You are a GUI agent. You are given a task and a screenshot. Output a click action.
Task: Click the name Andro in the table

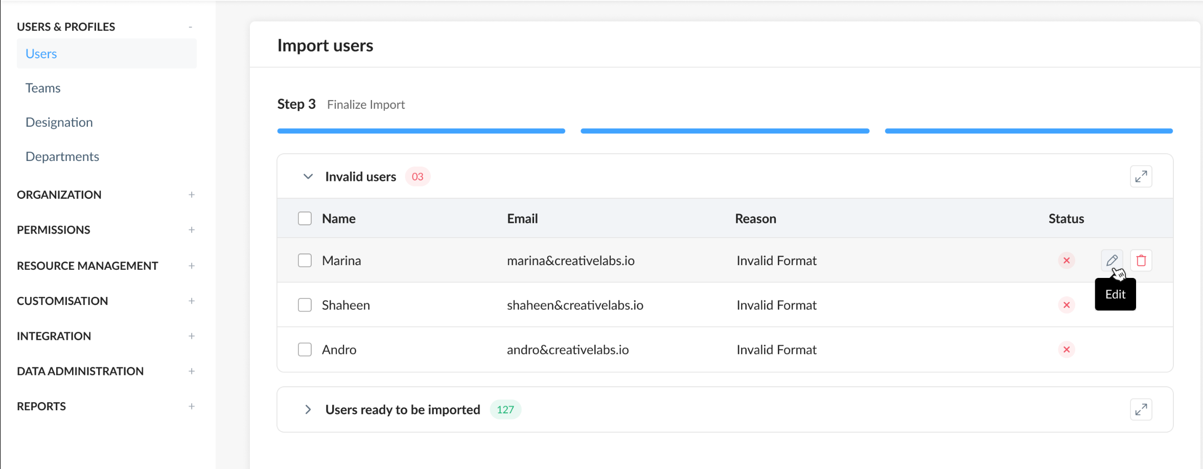tap(339, 349)
